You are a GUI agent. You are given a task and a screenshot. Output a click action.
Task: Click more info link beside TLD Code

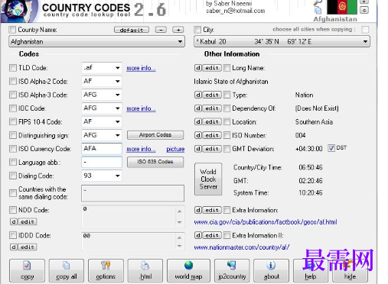[141, 68]
